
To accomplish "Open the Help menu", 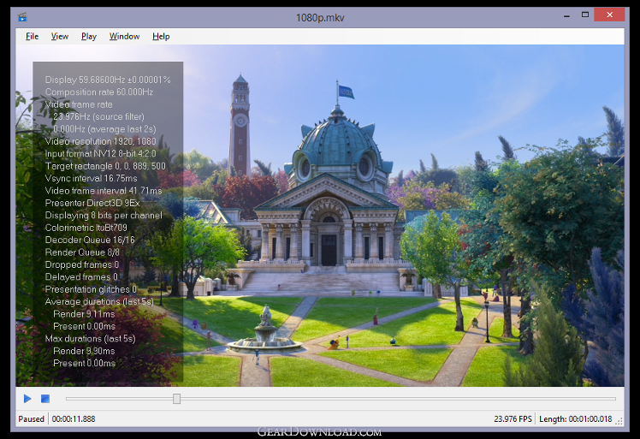I will [x=161, y=36].
